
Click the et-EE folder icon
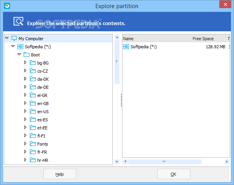pos(33,128)
